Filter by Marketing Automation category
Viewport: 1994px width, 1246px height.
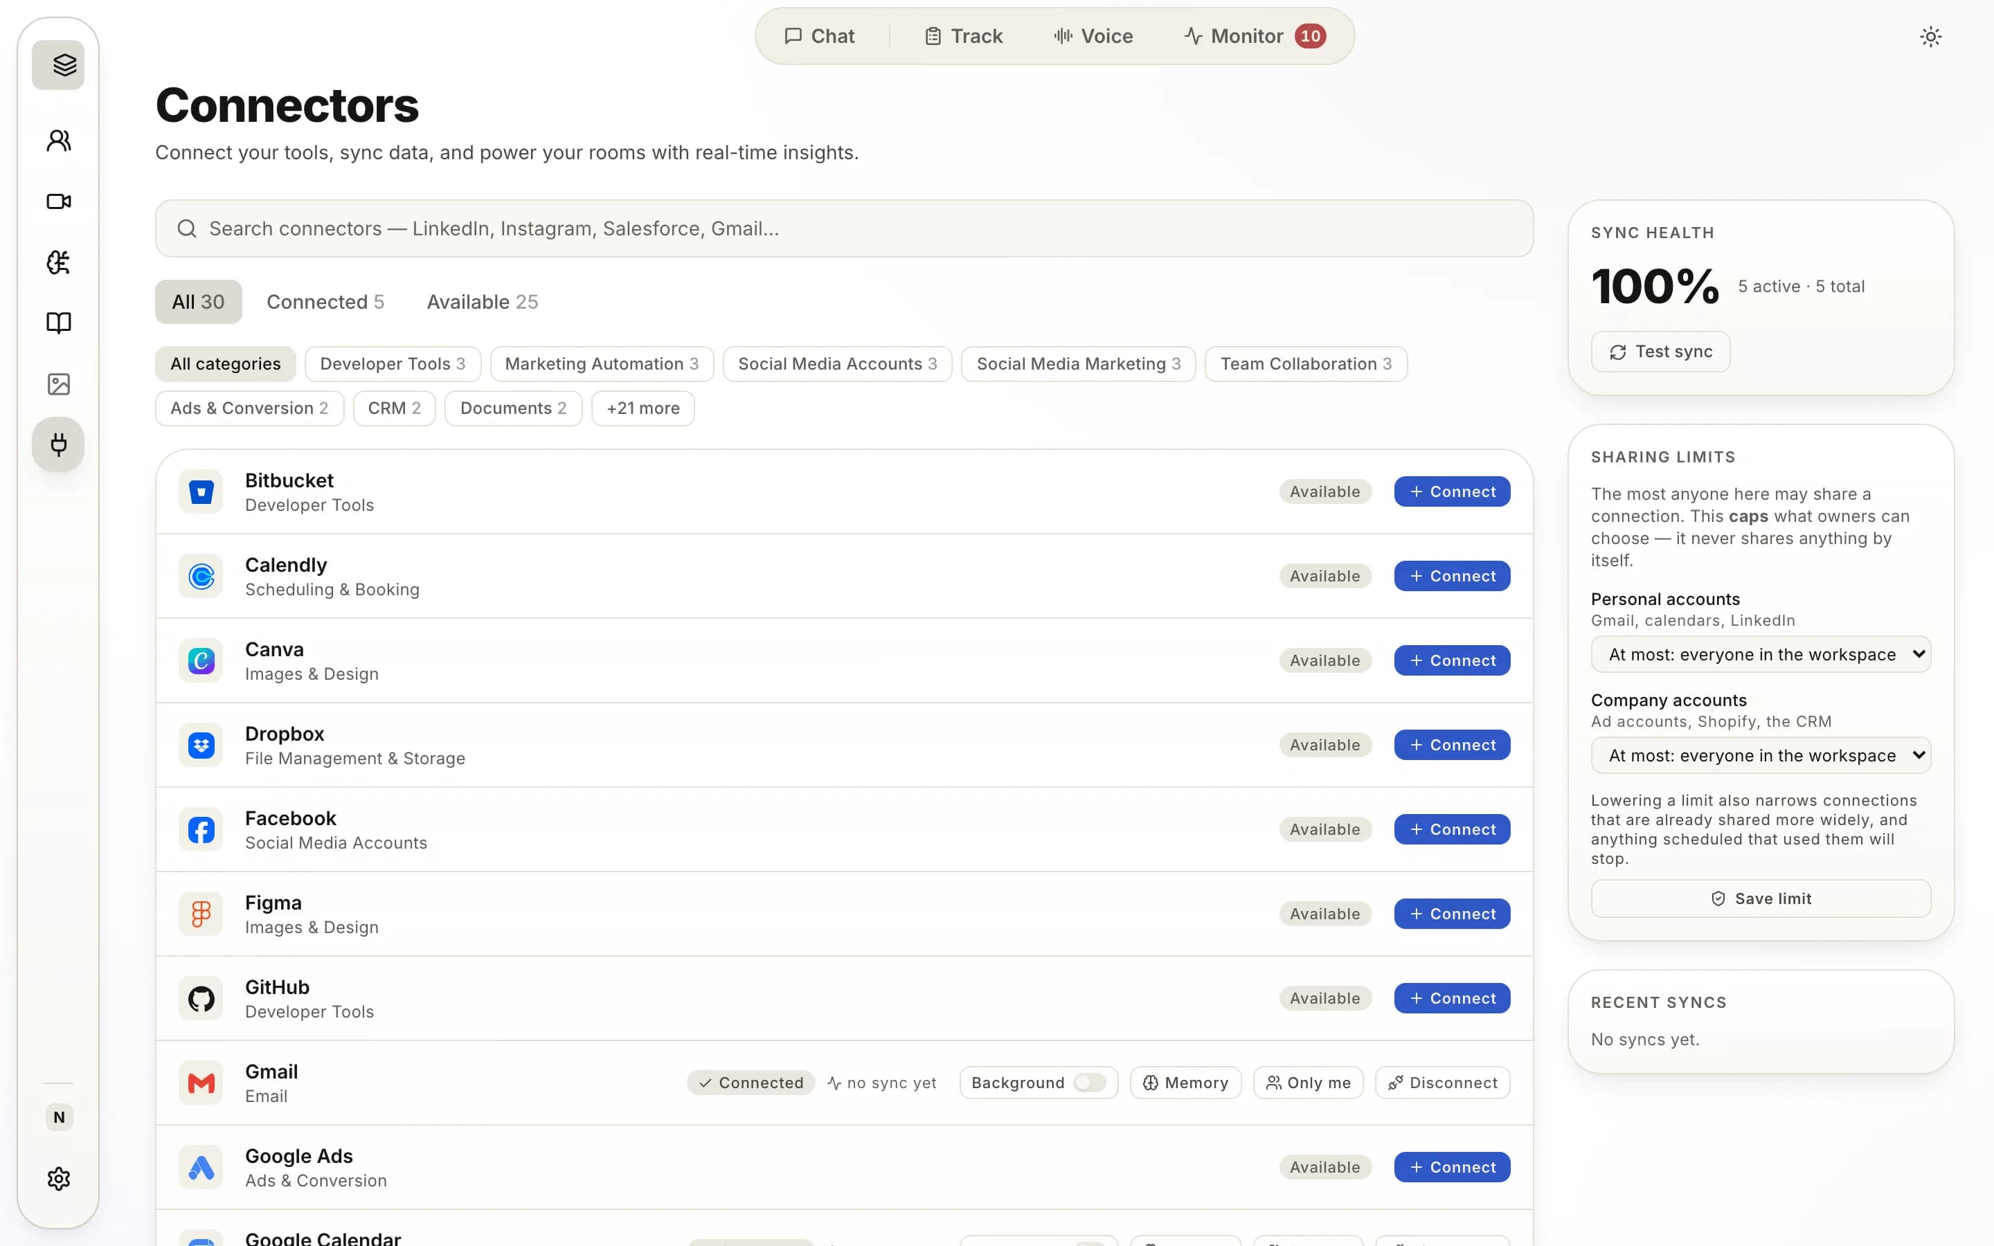(x=602, y=363)
